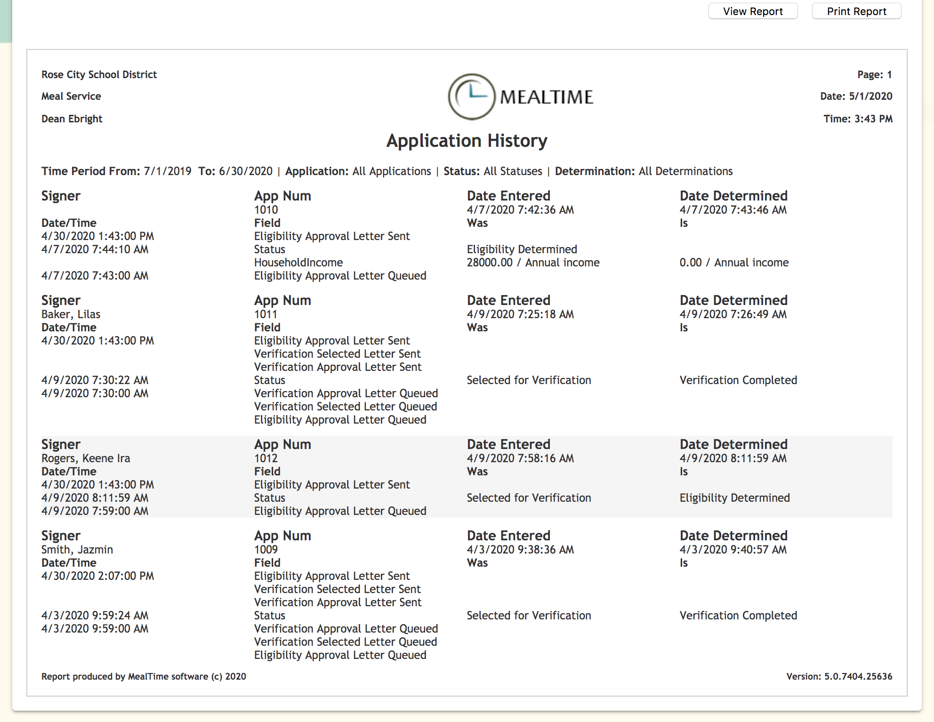
Task: Click app number 1011
Action: tap(266, 314)
